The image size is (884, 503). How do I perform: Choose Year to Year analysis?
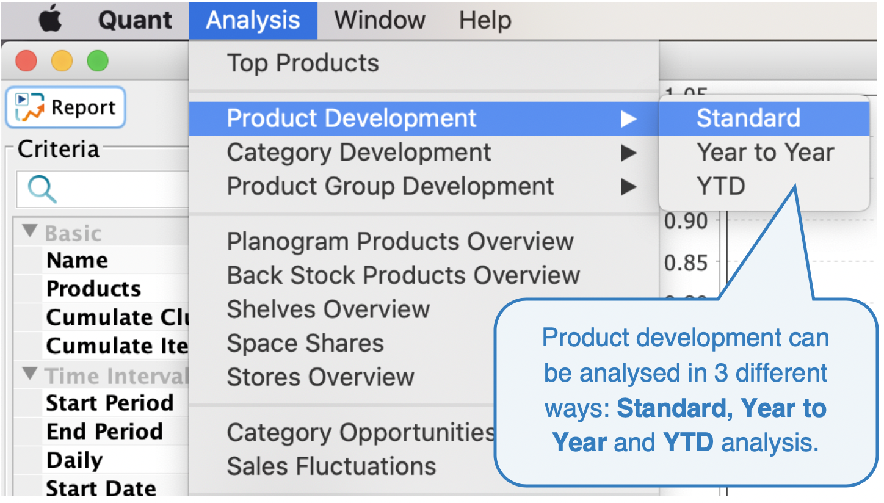(x=765, y=153)
